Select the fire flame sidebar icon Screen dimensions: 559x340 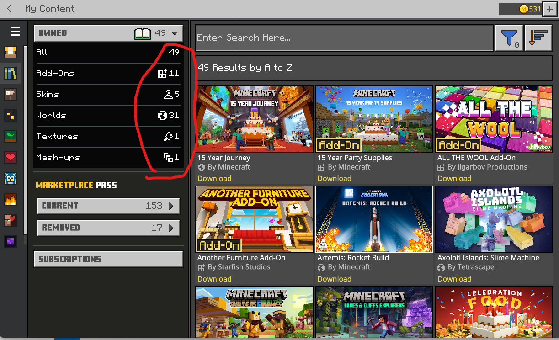point(11,199)
